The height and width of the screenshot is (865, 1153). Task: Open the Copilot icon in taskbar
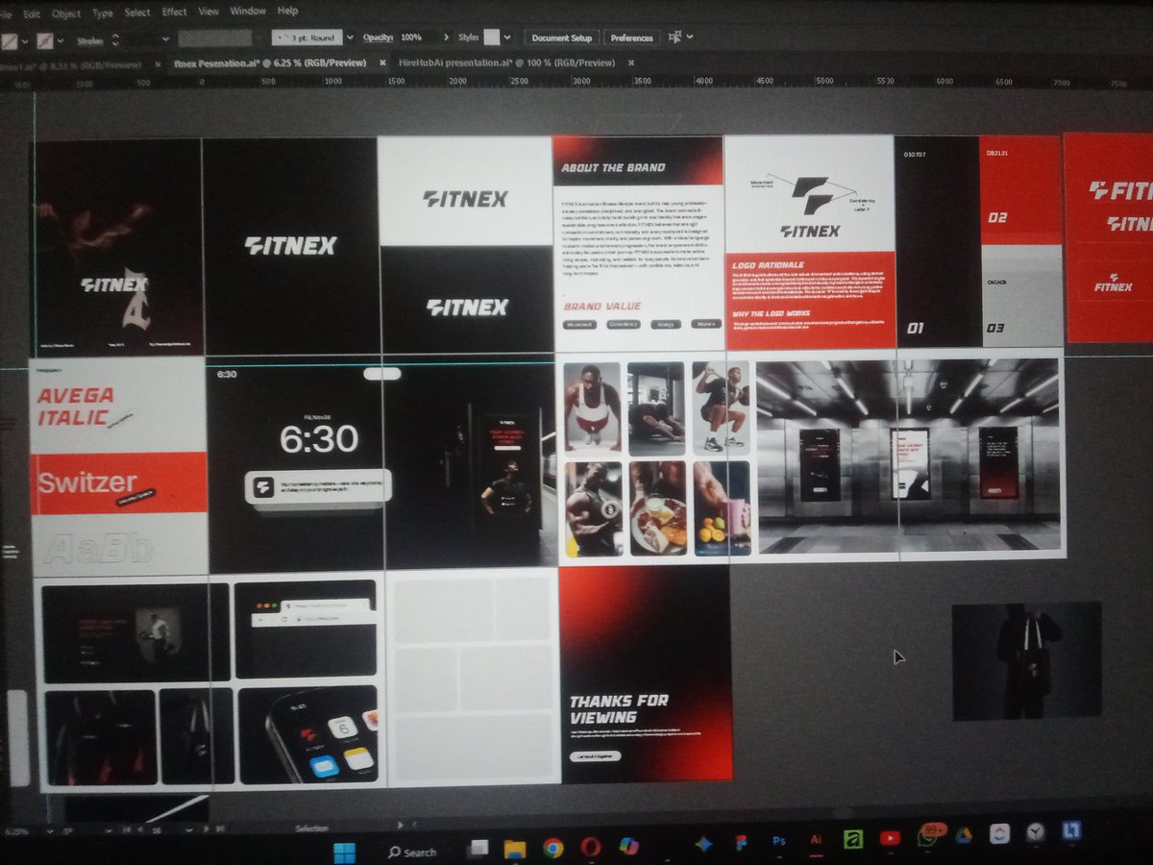[628, 846]
